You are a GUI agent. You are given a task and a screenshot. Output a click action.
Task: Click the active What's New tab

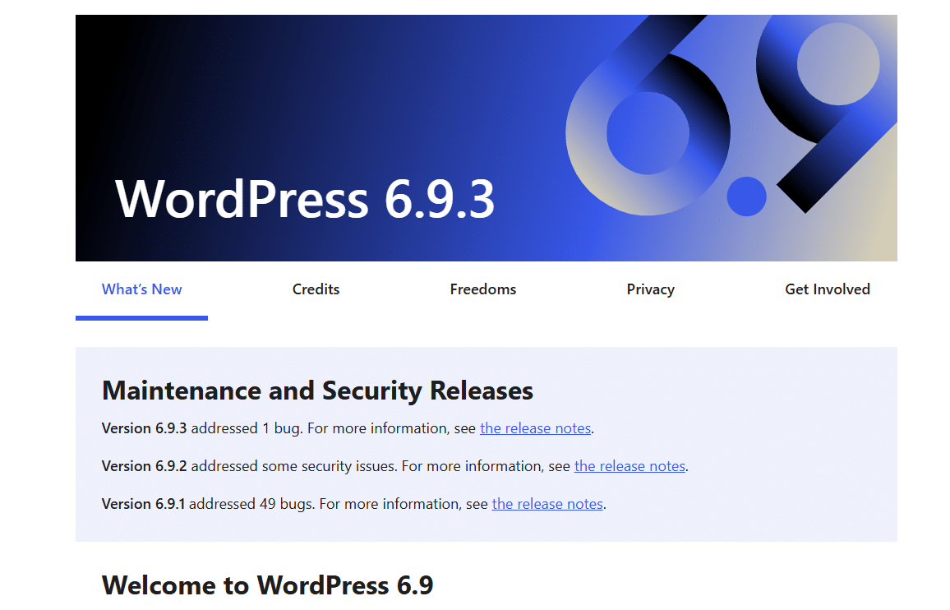(x=141, y=289)
